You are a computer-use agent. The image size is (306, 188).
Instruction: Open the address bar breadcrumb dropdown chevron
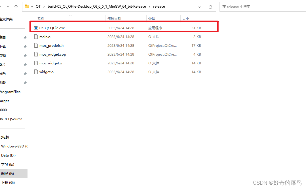tap(200, 7)
